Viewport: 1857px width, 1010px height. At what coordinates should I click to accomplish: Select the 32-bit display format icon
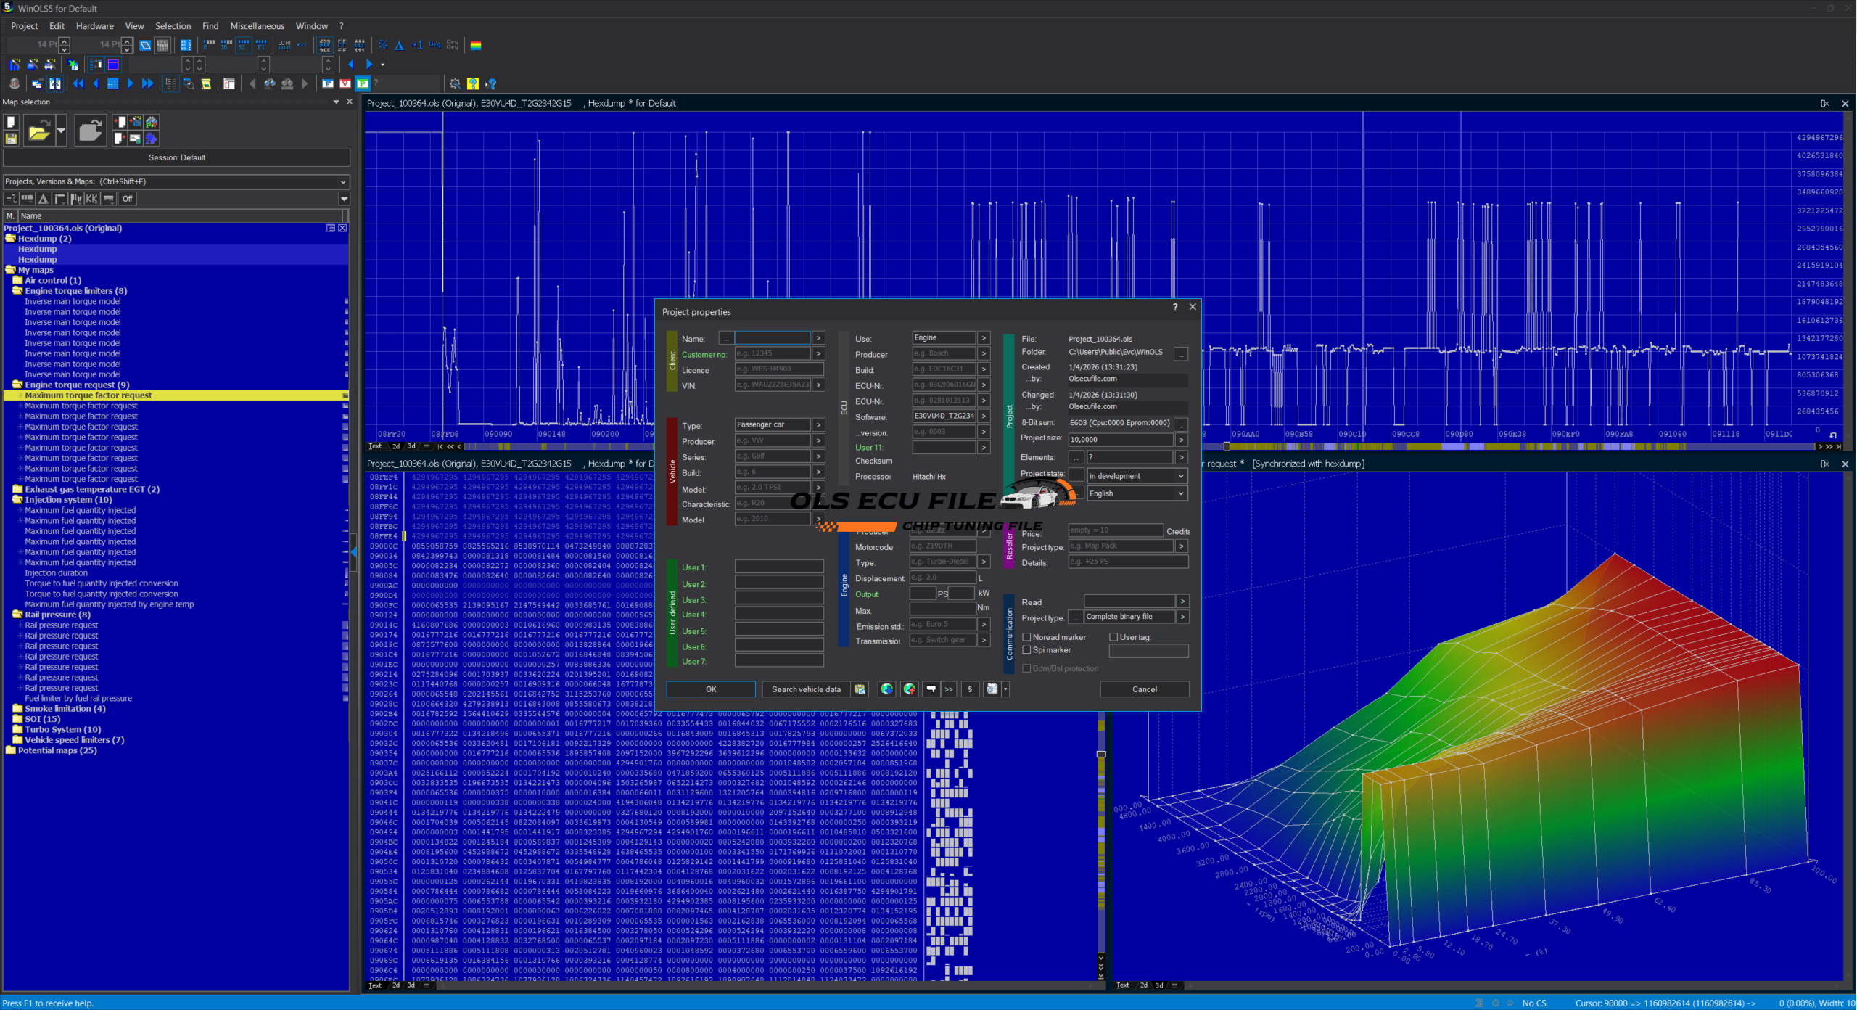tap(244, 45)
